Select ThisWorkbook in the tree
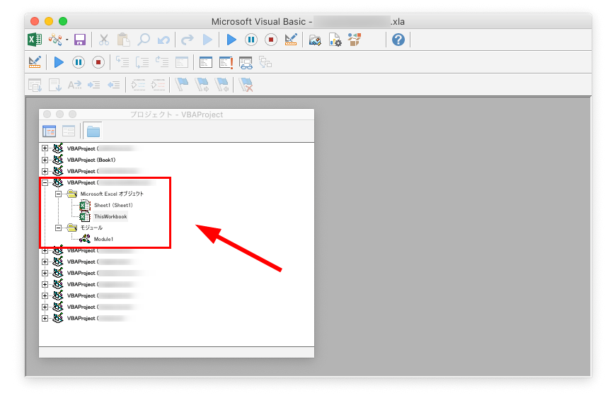This screenshot has height=405, width=615. [110, 216]
